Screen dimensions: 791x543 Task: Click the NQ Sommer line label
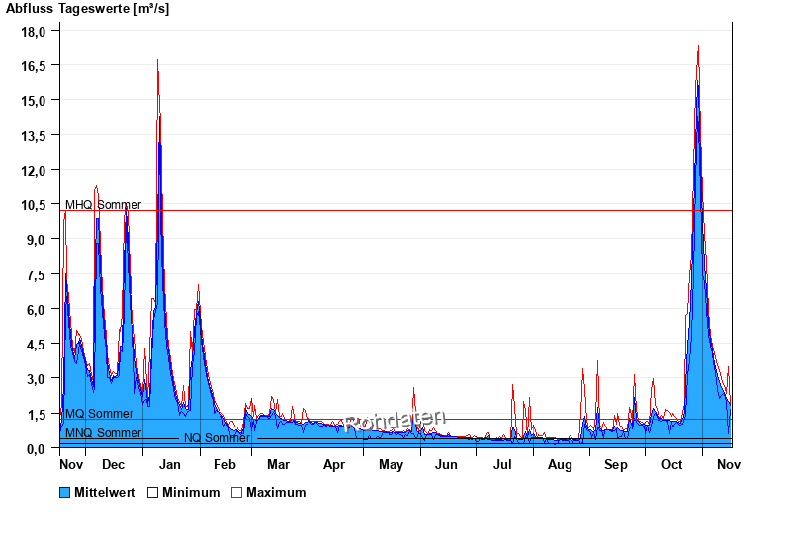point(217,438)
